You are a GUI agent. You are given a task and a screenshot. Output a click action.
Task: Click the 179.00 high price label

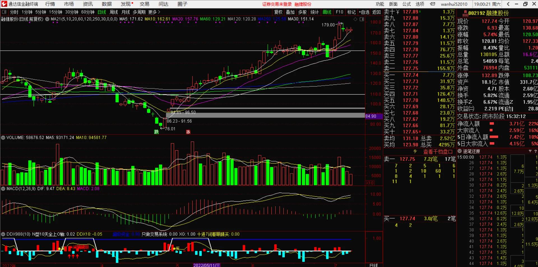click(328, 25)
